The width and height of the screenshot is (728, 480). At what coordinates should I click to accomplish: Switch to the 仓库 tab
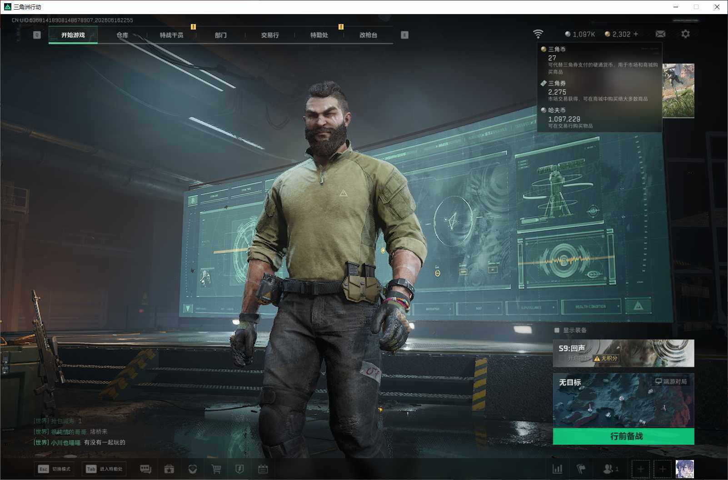(x=122, y=35)
